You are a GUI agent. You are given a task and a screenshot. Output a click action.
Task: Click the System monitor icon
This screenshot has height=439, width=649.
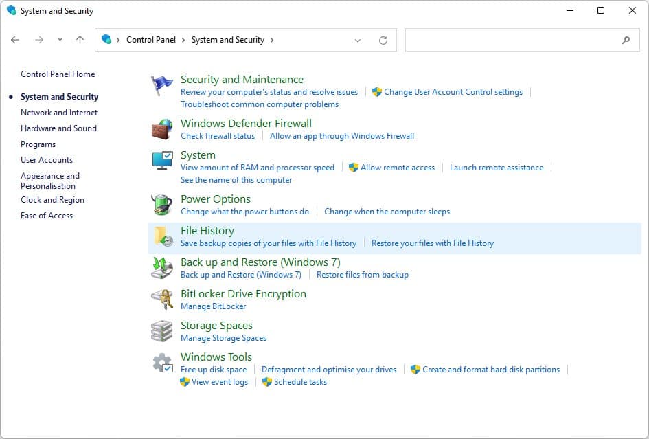[x=162, y=161]
